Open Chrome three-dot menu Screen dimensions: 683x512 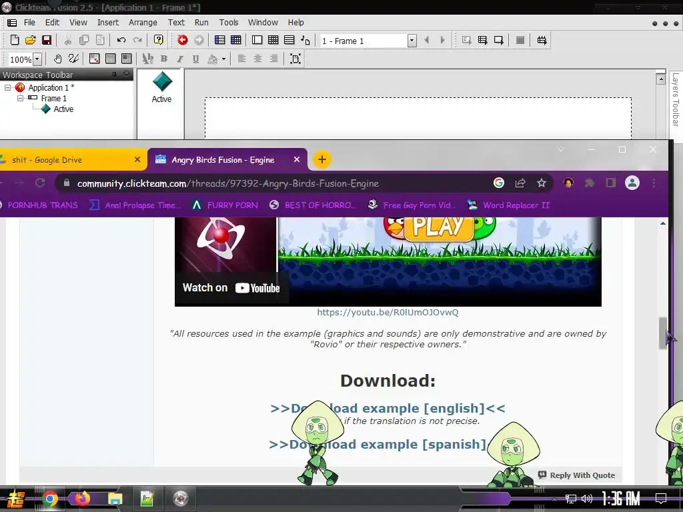click(x=654, y=183)
